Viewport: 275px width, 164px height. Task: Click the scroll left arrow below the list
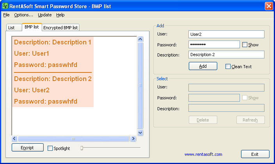pos(15,139)
